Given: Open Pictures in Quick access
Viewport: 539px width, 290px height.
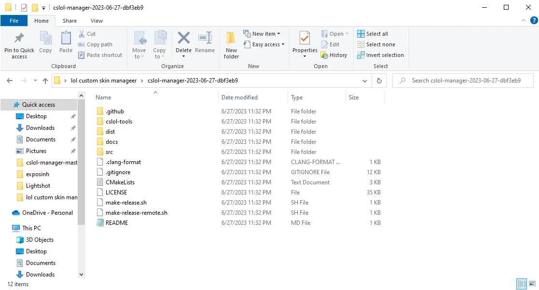Looking at the screenshot, I should [x=36, y=151].
